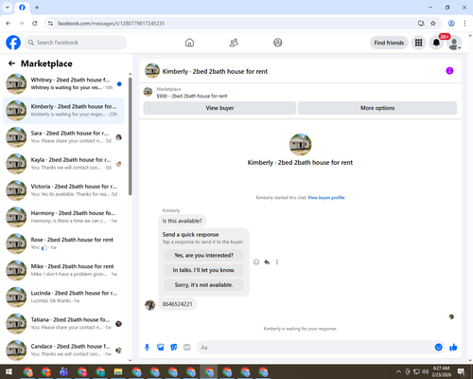Click the 'Is this available?' message
Screen dimensions: 473x379
coord(182,221)
